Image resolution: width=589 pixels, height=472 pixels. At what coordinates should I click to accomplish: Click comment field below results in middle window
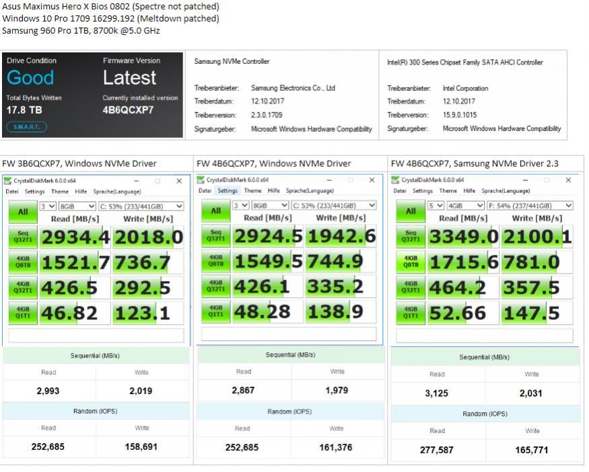289,334
